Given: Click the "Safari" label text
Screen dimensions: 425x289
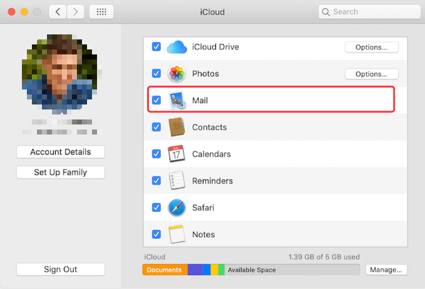Looking at the screenshot, I should coord(203,208).
